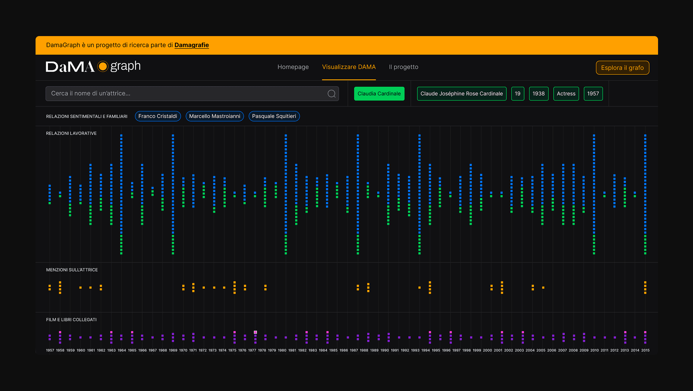Image resolution: width=693 pixels, height=391 pixels.
Task: Click the Claudia Cardinale green tag
Action: (x=379, y=94)
